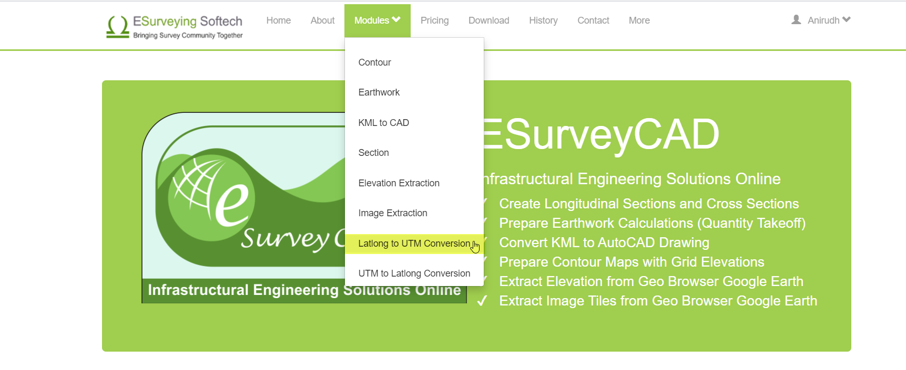The height and width of the screenshot is (370, 906).
Task: Select Elevation Extraction module
Action: coord(414,183)
